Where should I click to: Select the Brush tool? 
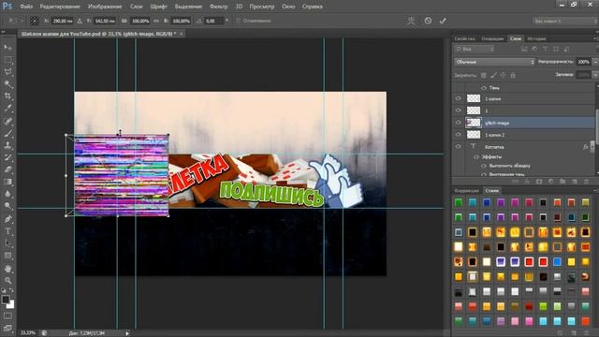[x=7, y=133]
